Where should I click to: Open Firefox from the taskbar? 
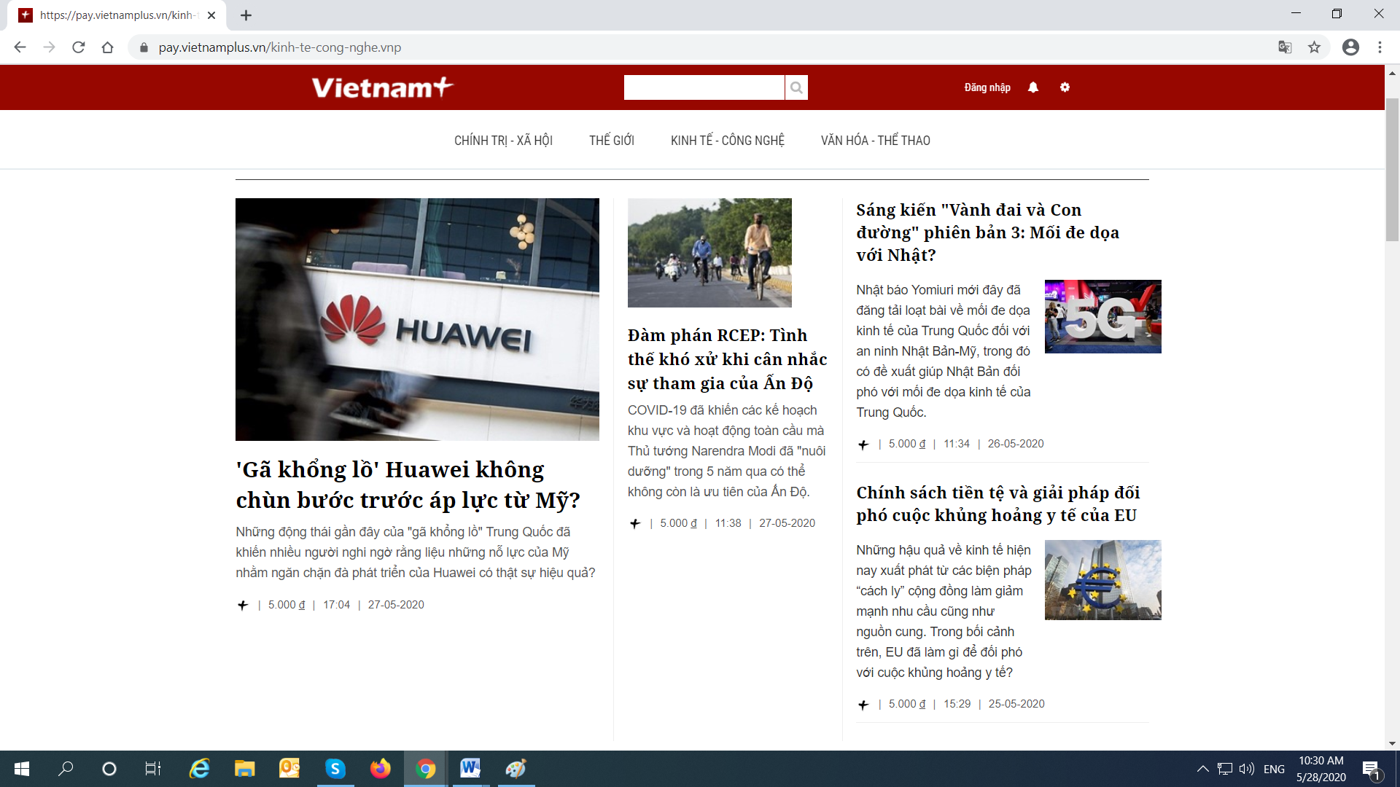380,769
